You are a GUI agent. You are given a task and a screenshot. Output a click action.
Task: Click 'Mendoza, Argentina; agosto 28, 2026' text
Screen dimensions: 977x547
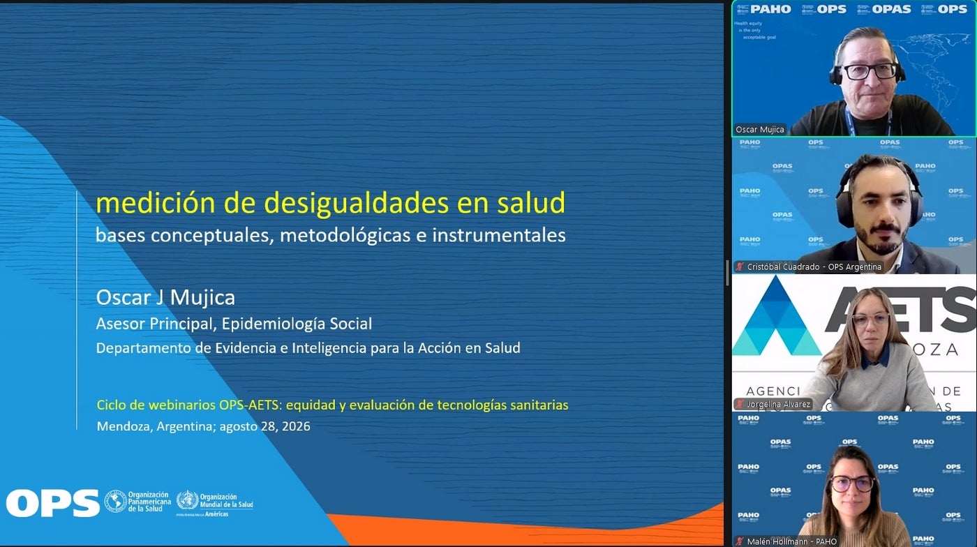pos(203,426)
